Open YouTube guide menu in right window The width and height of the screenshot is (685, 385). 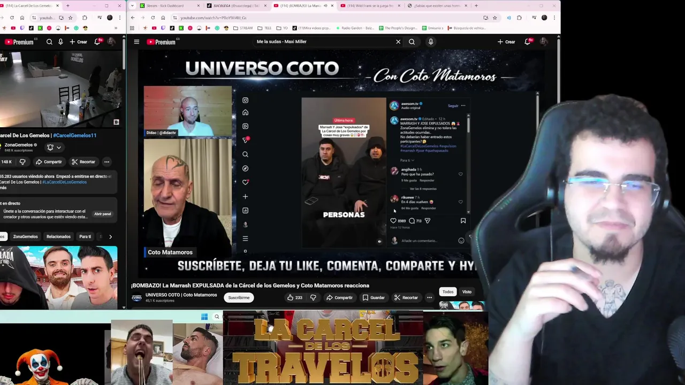click(x=136, y=42)
